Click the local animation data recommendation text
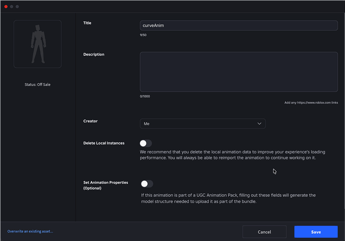 point(232,154)
